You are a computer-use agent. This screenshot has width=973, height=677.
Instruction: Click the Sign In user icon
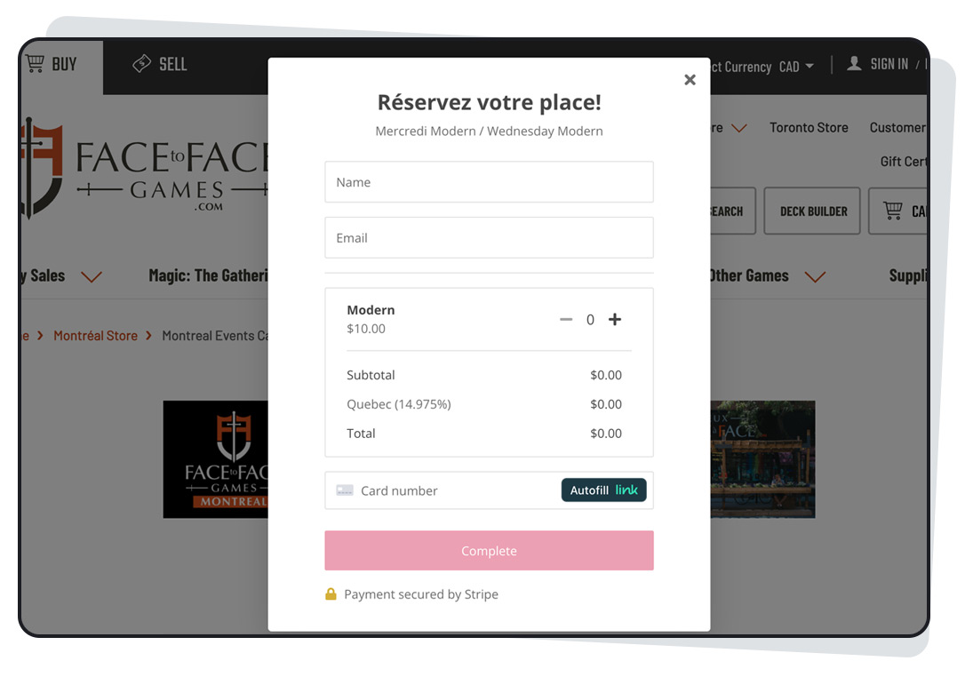(x=854, y=63)
